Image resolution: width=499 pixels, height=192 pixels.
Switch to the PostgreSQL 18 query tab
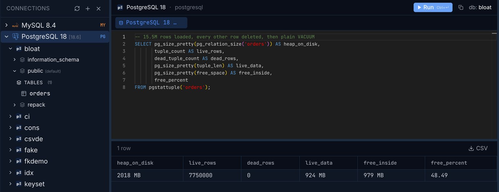click(x=151, y=23)
